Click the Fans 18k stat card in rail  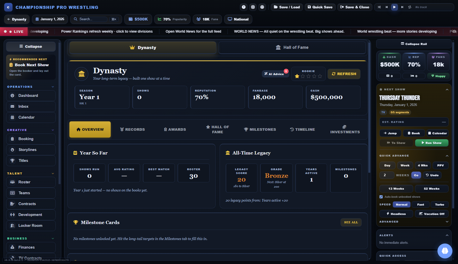tap(438, 62)
